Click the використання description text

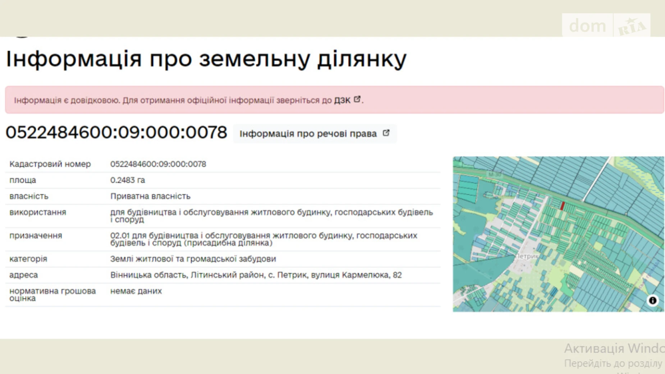pos(271,216)
